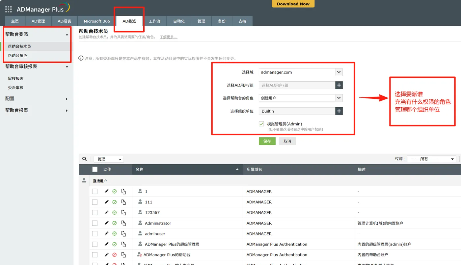The width and height of the screenshot is (461, 265).
Task: Copy the adminuser technician entry
Action: click(x=123, y=234)
